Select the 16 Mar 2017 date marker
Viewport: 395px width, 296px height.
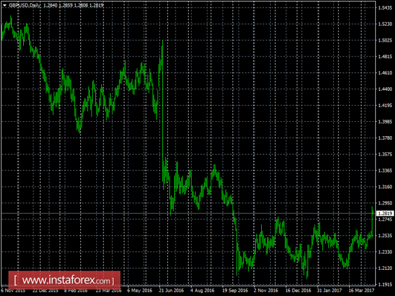click(361, 291)
